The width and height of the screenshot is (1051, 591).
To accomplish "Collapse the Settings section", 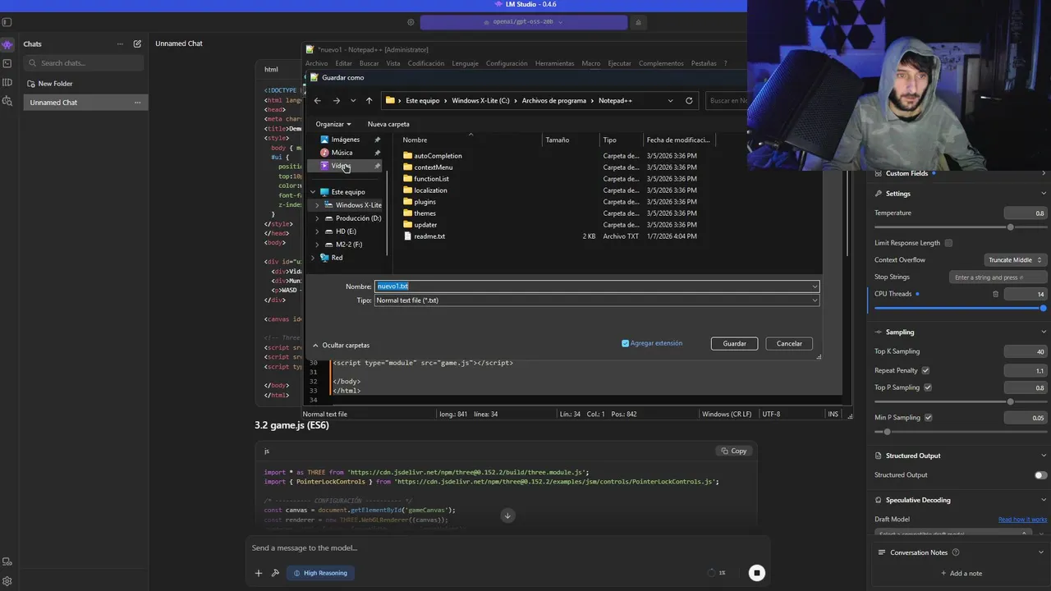I will [x=1044, y=194].
